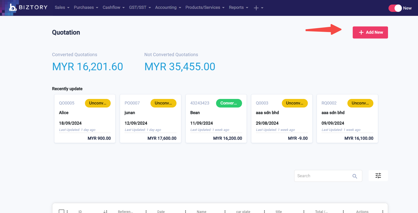
Task: Open column menu for Date column
Action: [186, 211]
